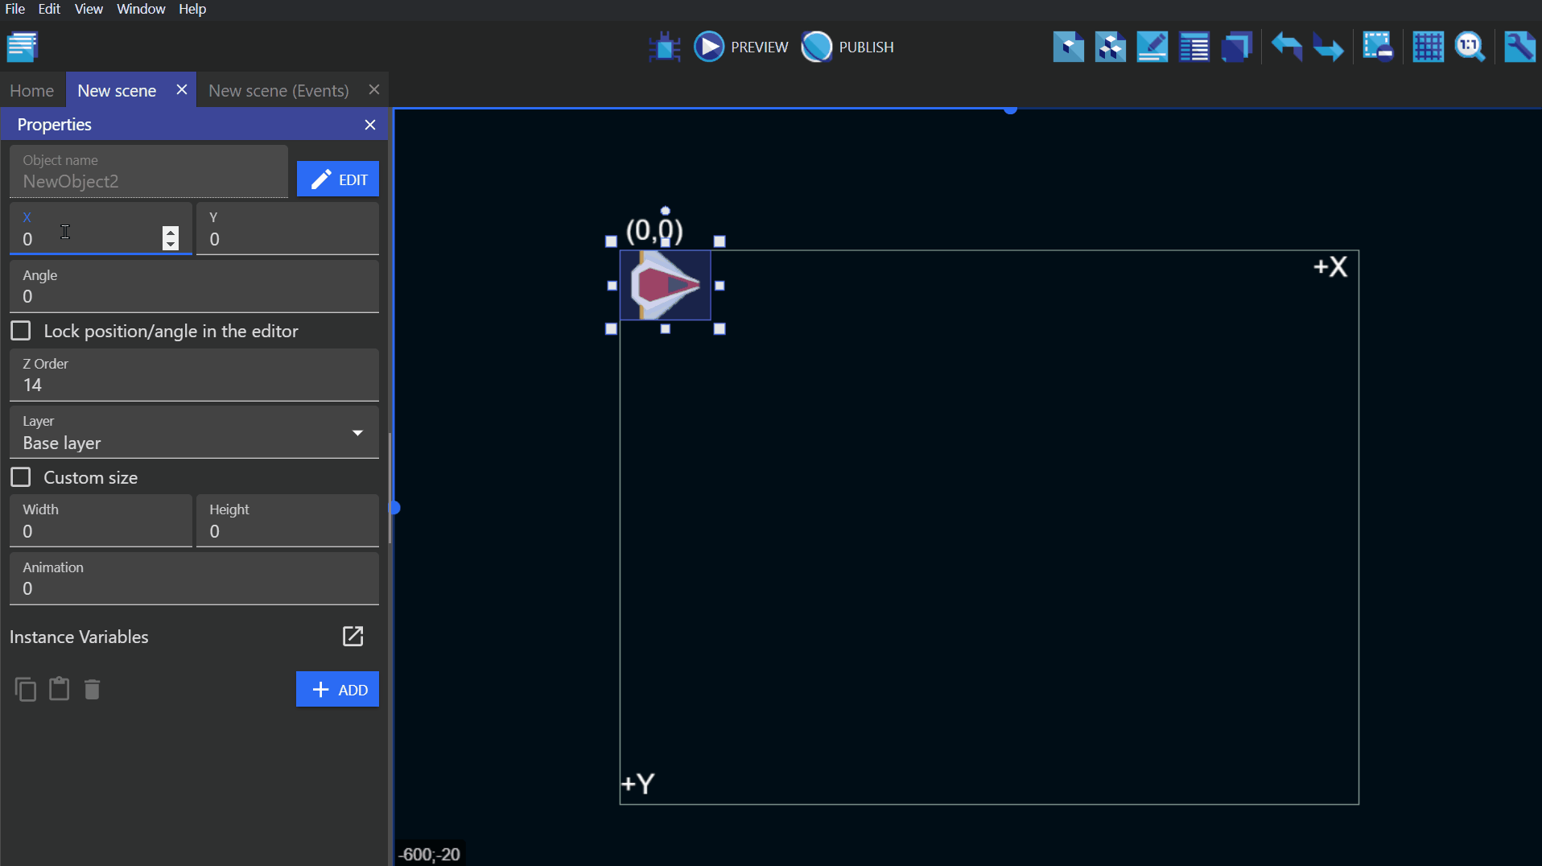
Task: Increase X value with stepper up arrow
Action: point(171,232)
